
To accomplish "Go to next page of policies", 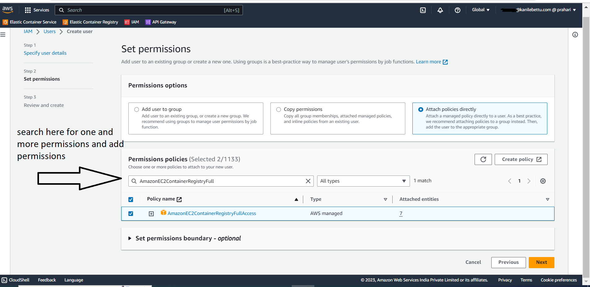I will 529,181.
